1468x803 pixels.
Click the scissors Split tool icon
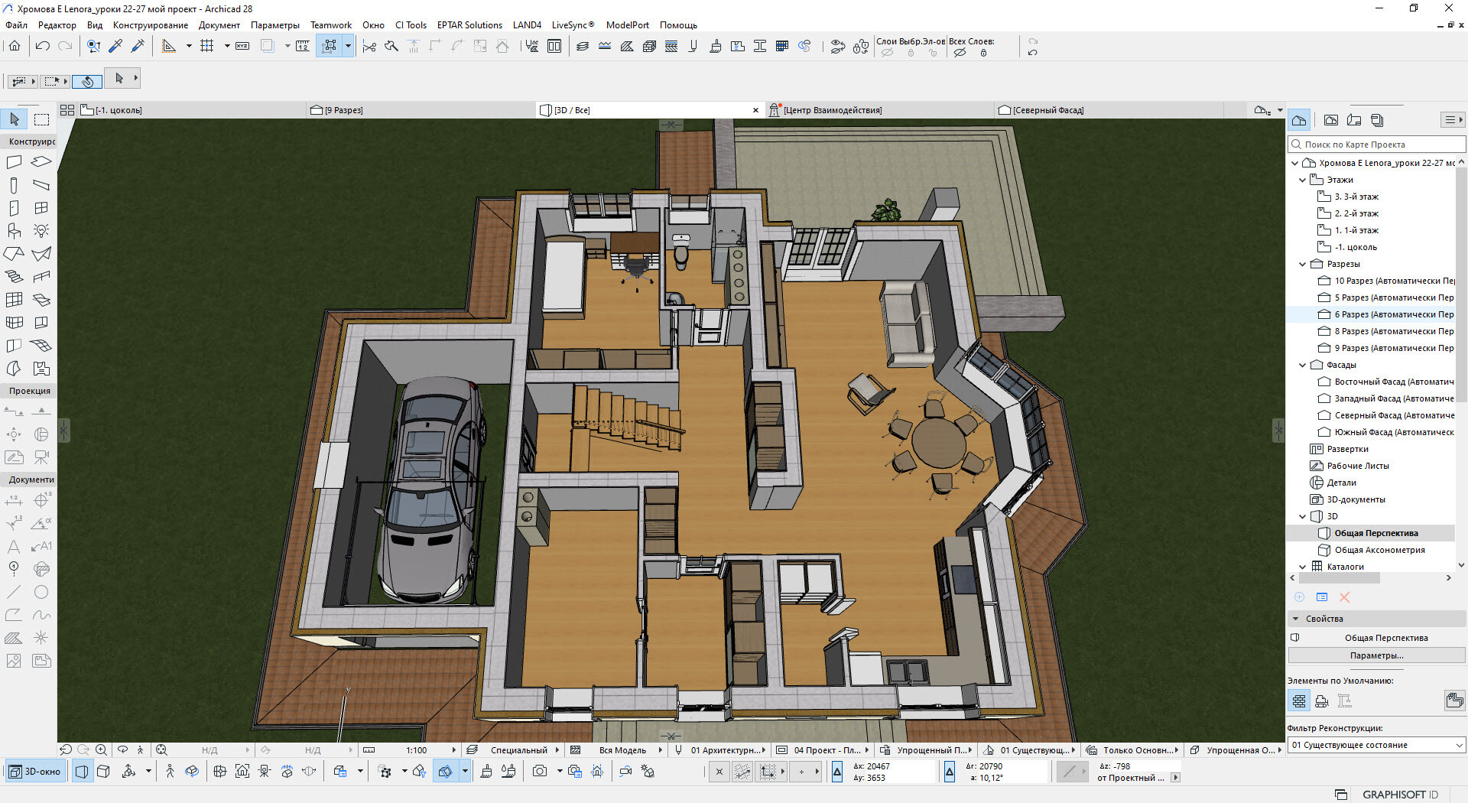tap(369, 47)
